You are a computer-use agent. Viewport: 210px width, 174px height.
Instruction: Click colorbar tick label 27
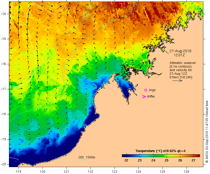click(x=193, y=160)
